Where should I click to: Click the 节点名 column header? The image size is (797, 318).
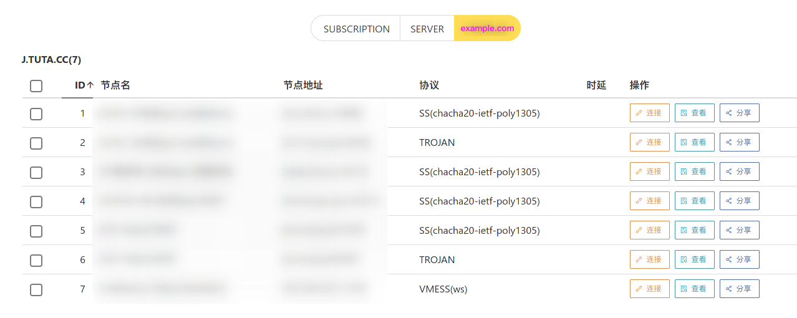click(x=115, y=85)
